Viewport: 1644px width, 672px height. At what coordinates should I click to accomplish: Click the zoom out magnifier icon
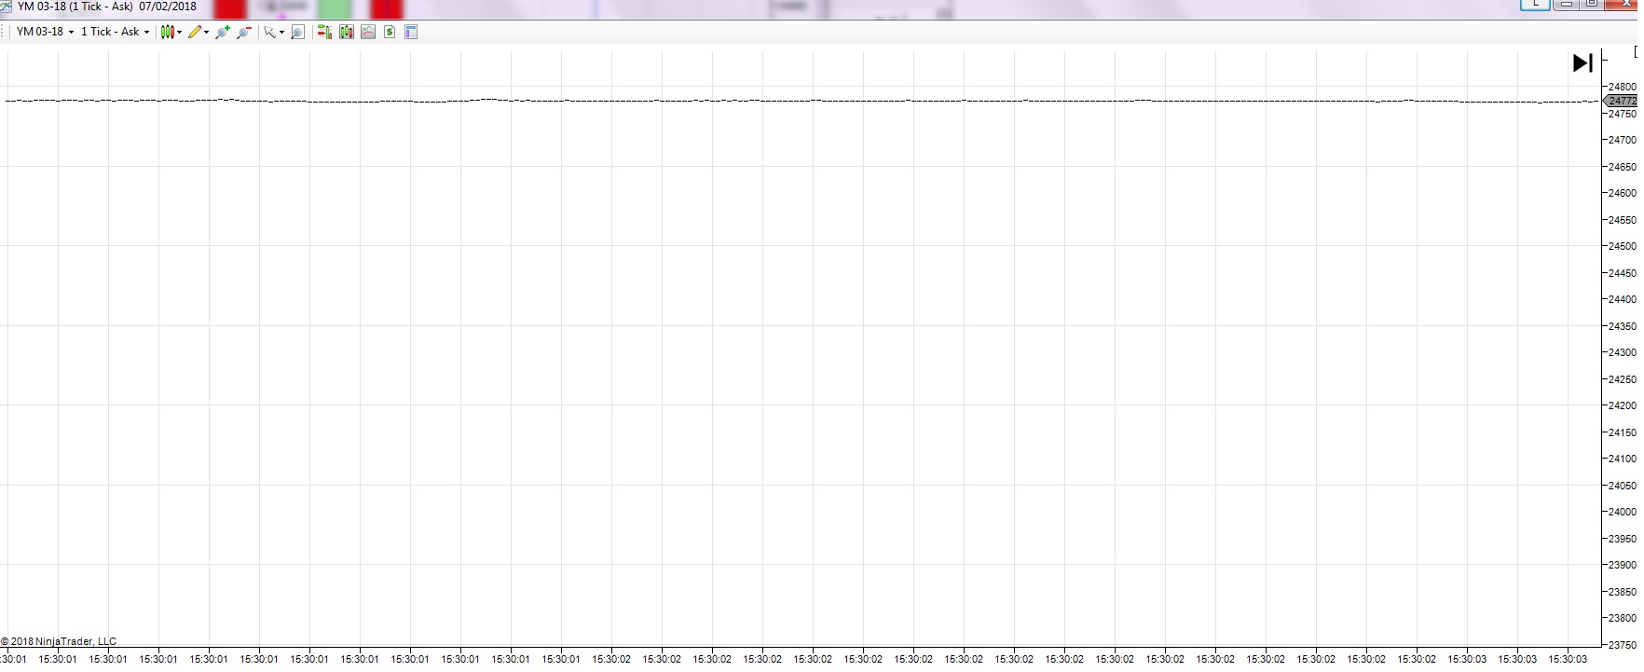point(244,32)
